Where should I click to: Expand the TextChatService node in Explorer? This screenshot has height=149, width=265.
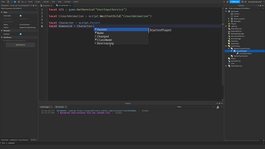(x=226, y=66)
